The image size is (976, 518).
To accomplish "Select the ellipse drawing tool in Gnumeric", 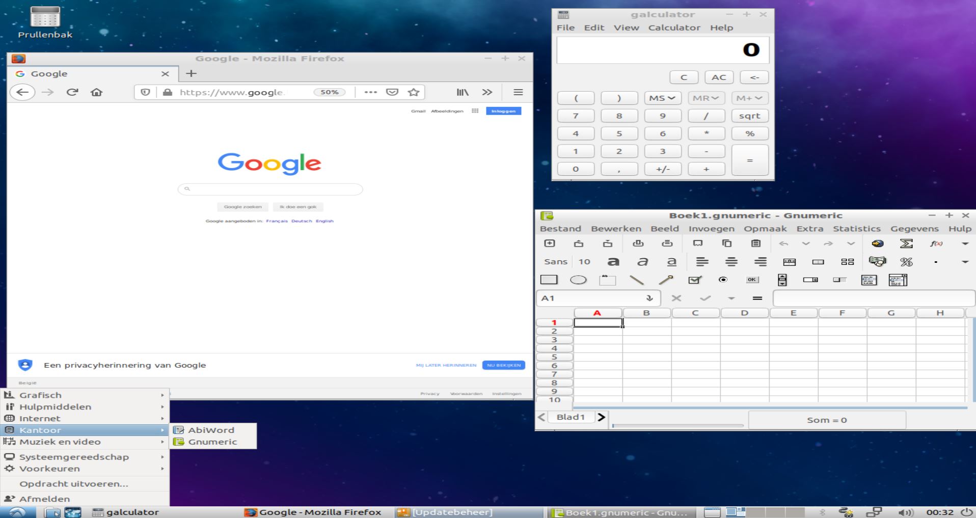I will [x=578, y=280].
